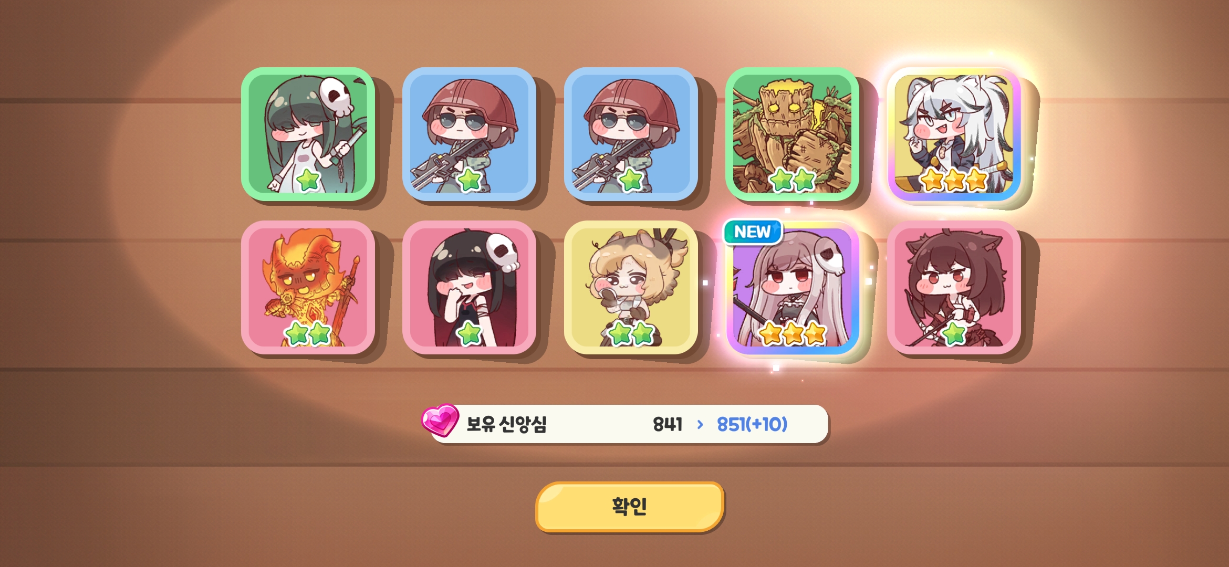The height and width of the screenshot is (567, 1229).
Task: Click the NEW badge on purple card
Action: [x=753, y=232]
